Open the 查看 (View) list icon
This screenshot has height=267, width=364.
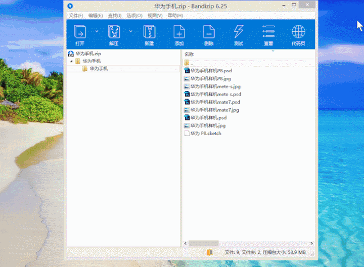[268, 31]
